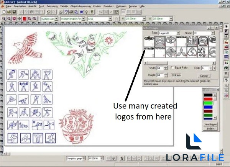Select the blue color swatch
The image size is (230, 167).
coord(208,107)
